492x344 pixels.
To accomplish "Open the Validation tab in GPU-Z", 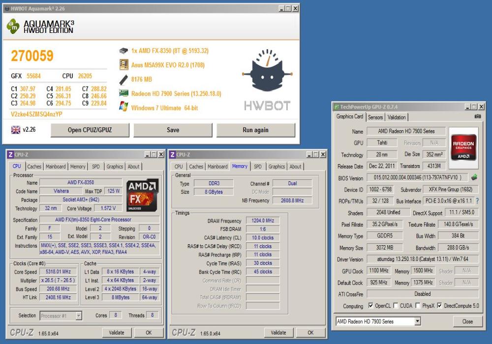I will click(x=397, y=117).
